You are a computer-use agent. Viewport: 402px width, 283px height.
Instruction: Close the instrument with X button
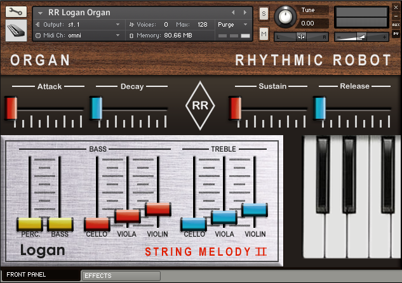396,8
